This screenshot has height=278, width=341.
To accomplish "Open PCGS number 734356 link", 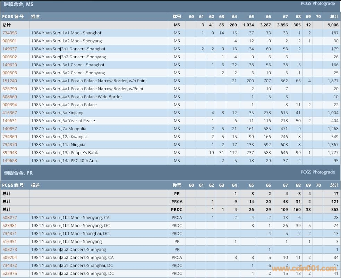I will click(x=10, y=33).
